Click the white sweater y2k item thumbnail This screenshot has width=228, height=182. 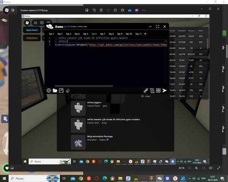point(78,125)
